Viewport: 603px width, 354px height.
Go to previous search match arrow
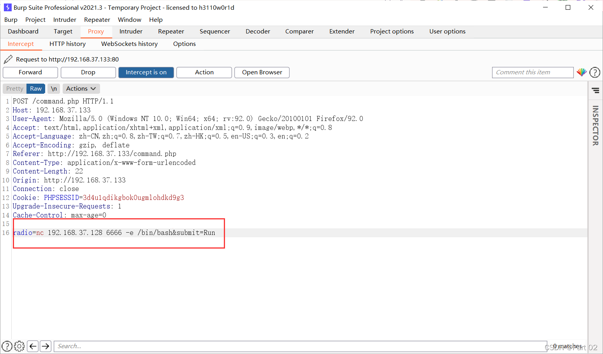click(x=33, y=346)
